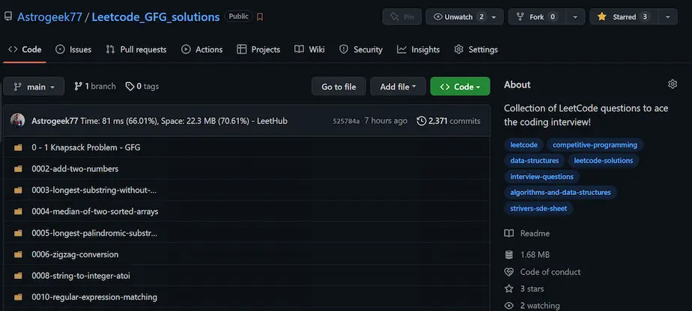This screenshot has height=311, width=692.
Task: Open the main branch selector dropdown
Action: [34, 86]
